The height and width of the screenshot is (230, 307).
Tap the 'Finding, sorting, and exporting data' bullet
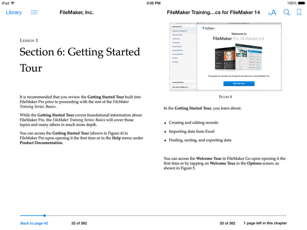(x=200, y=140)
